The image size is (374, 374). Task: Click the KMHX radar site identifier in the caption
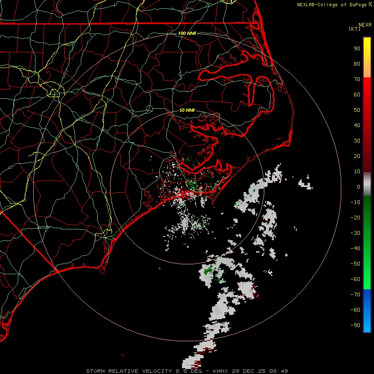click(221, 371)
